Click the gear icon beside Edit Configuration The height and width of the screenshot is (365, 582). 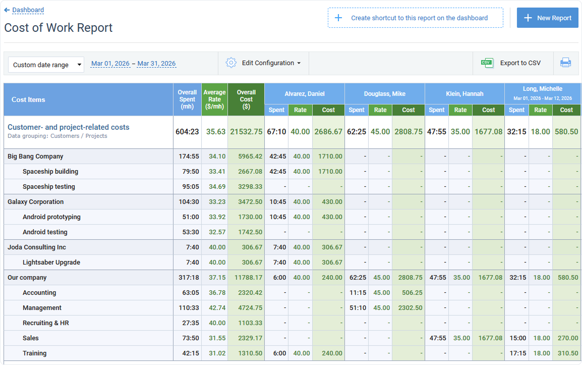point(231,63)
